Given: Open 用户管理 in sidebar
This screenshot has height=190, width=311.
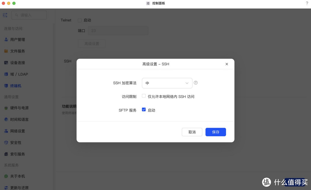Looking at the screenshot, I should click(x=18, y=40).
